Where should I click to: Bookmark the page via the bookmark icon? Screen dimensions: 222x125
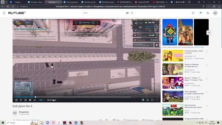coord(203,7)
